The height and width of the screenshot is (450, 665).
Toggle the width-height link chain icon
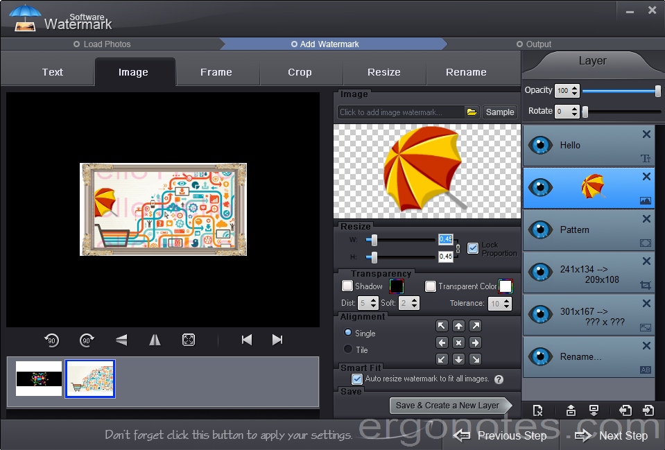coord(458,248)
